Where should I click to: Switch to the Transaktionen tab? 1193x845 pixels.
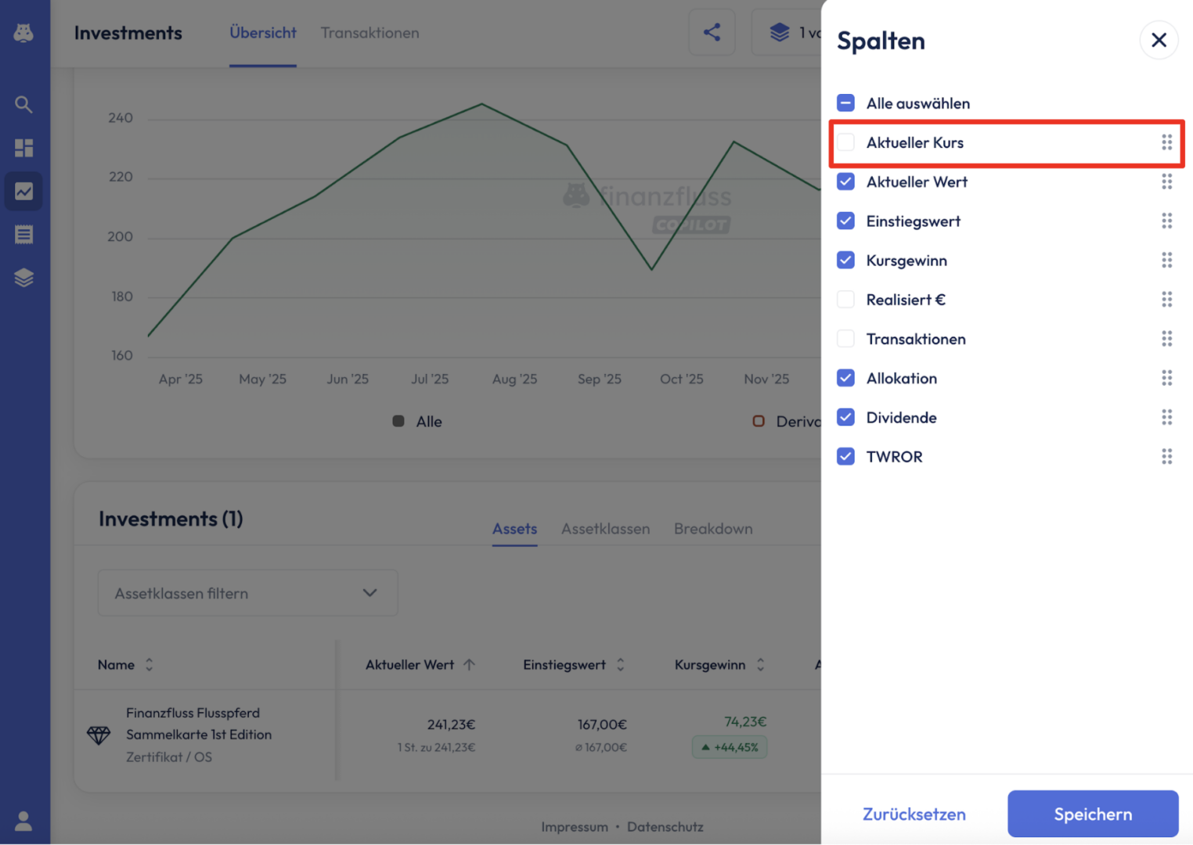click(369, 33)
